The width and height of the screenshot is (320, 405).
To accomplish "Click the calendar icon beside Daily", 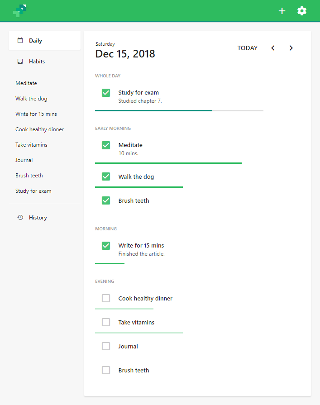I will pos(20,40).
